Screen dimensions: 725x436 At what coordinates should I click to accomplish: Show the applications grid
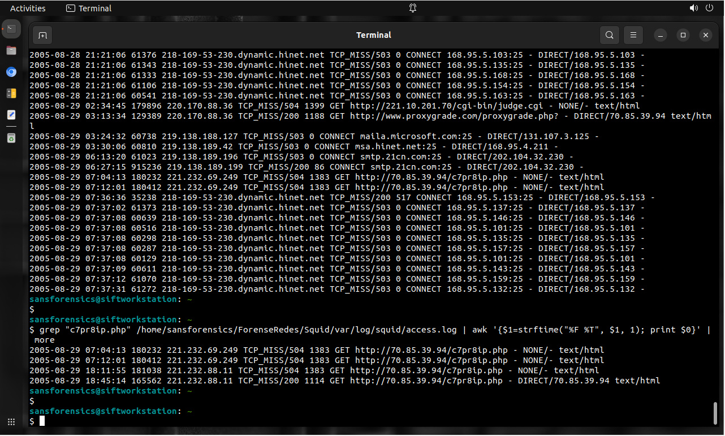(11, 422)
